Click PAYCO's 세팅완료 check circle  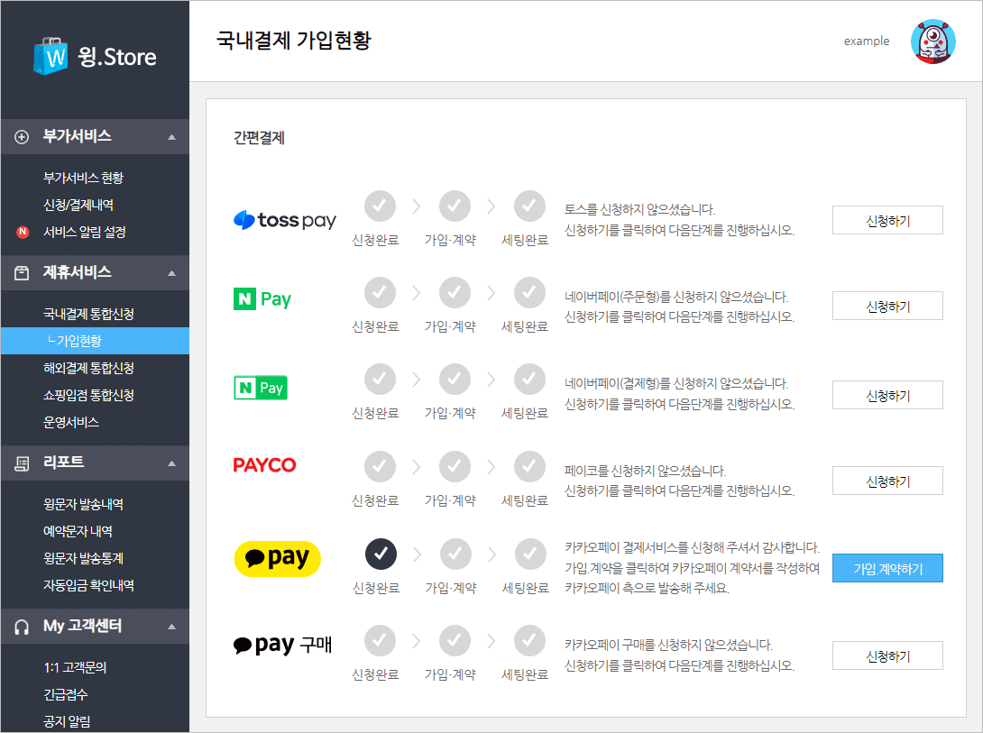[529, 467]
